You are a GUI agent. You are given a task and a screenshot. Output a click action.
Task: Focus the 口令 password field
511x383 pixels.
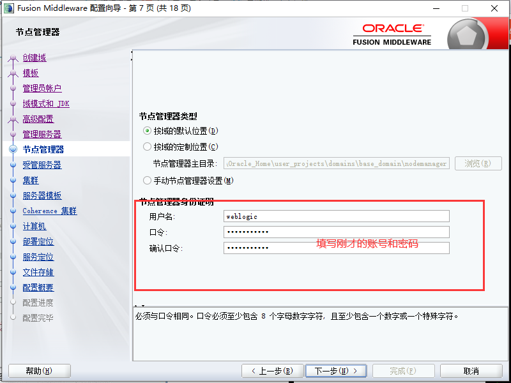coord(337,232)
